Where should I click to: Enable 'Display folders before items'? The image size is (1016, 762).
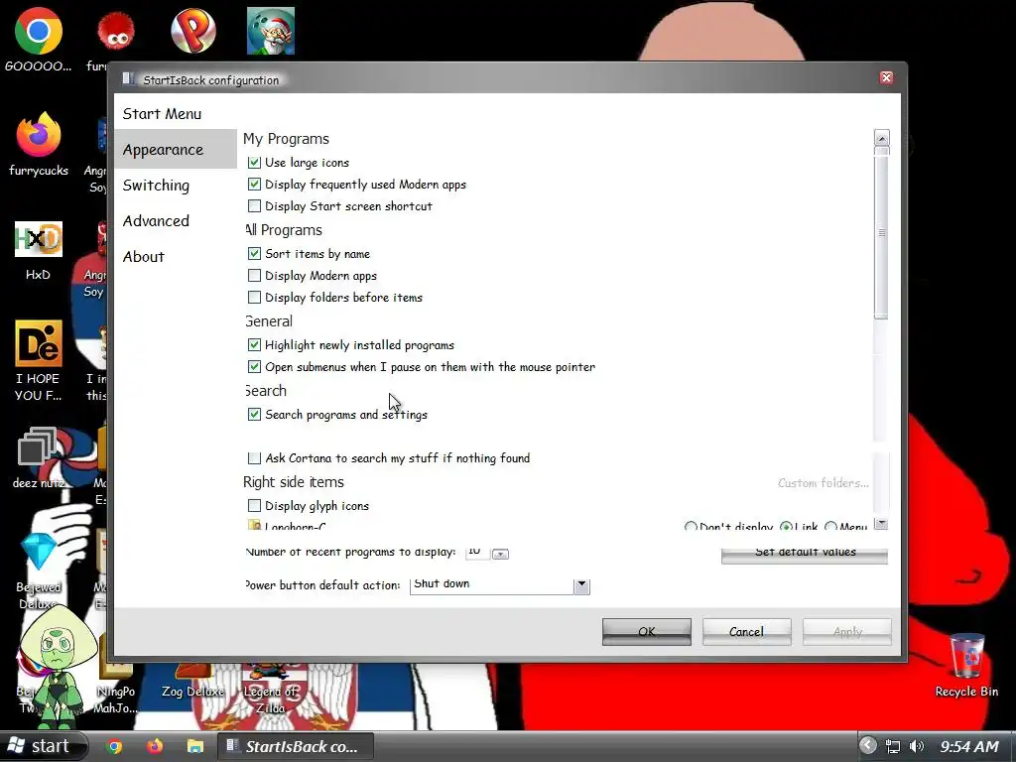tap(255, 298)
